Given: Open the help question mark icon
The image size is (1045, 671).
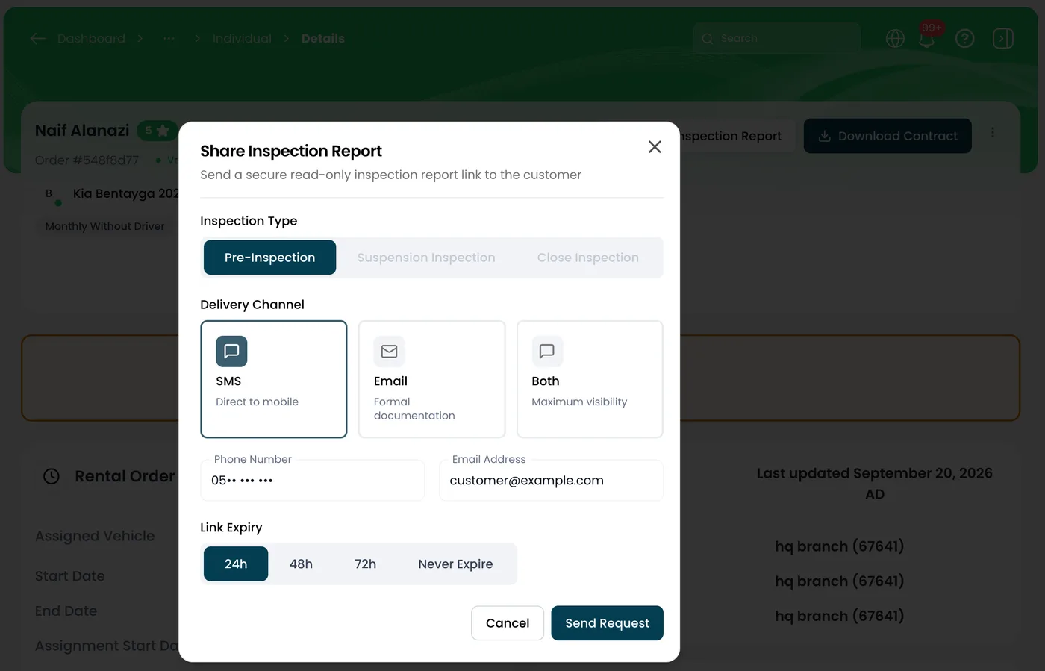Looking at the screenshot, I should click(x=965, y=38).
